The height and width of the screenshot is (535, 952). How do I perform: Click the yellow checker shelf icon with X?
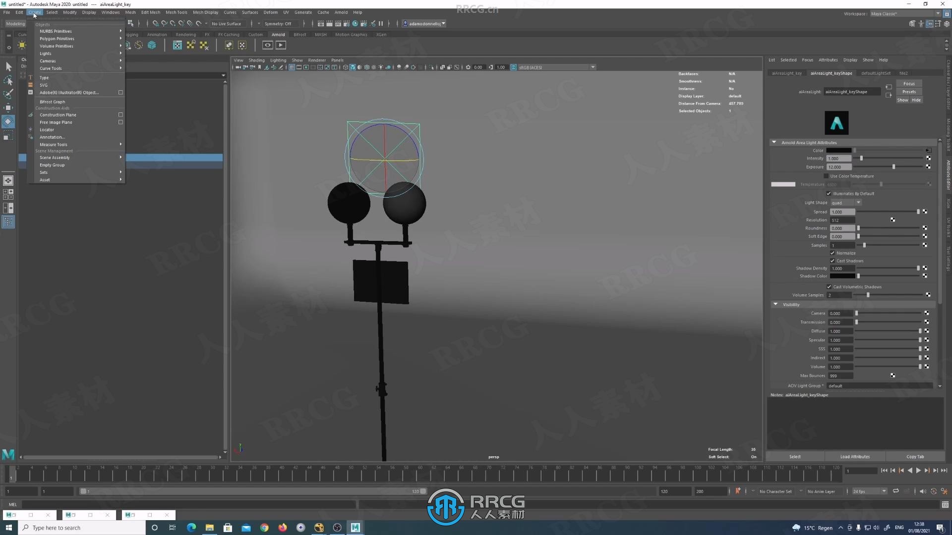tap(204, 45)
